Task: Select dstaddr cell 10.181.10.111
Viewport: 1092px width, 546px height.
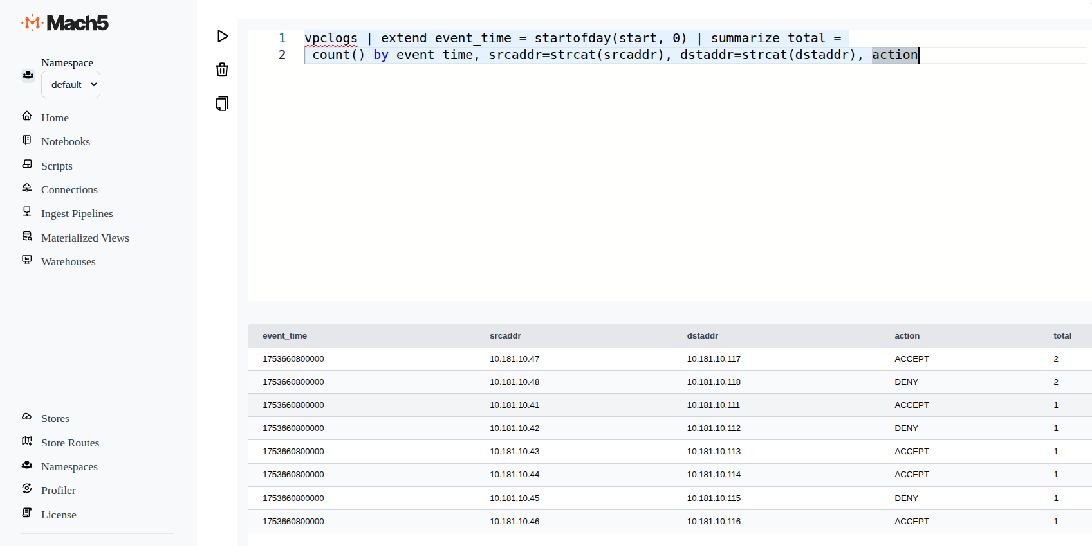Action: click(714, 405)
